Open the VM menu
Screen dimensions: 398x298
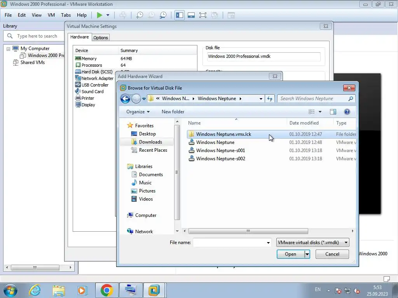(51, 15)
